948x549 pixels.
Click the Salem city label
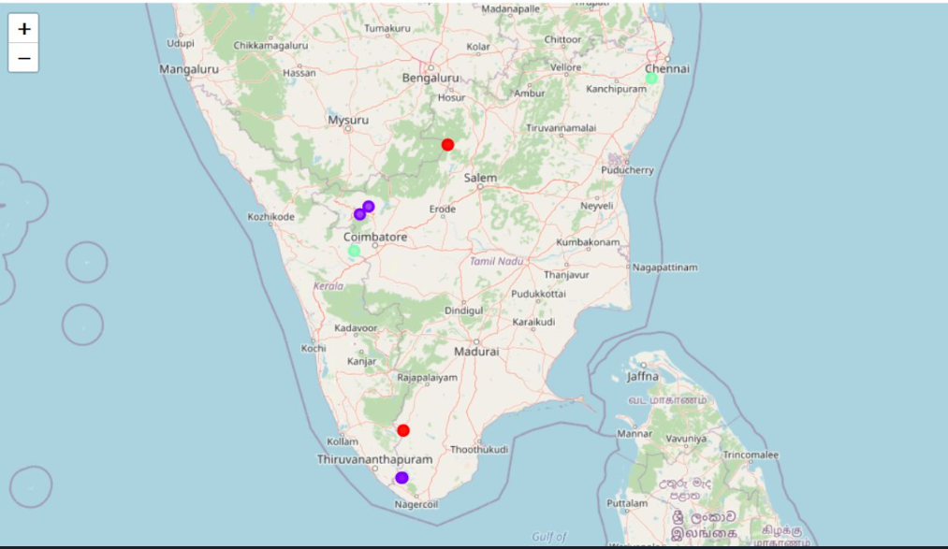tap(480, 176)
